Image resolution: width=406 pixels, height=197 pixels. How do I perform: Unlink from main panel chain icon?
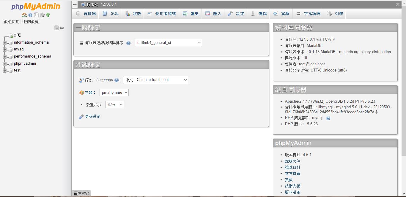tap(62, 28)
